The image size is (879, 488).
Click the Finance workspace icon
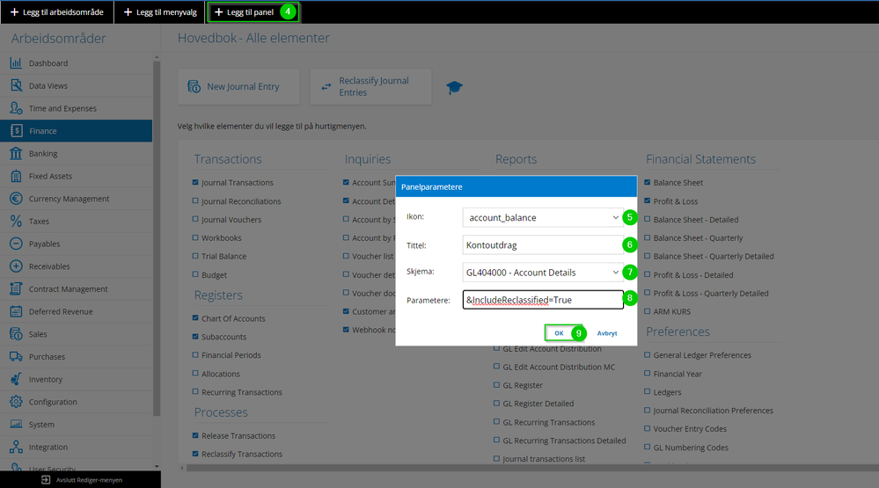click(x=16, y=130)
